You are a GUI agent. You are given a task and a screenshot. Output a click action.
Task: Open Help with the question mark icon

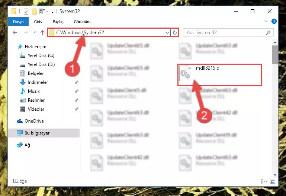pos(274,21)
